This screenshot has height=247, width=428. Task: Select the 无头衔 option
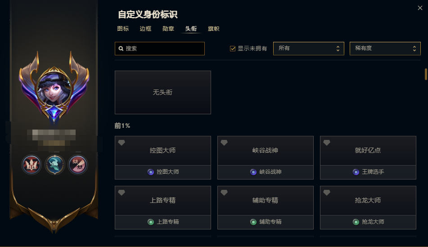(162, 92)
